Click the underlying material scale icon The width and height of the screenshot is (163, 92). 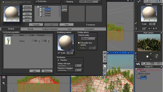pyautogui.click(x=59, y=53)
